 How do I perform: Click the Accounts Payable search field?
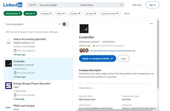click(58, 5)
